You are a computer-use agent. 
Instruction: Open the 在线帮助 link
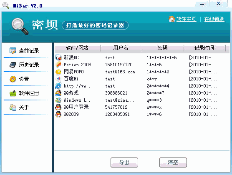pos(214,19)
